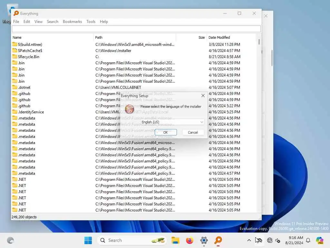
Task: Sort results by Path column header
Action: (x=134, y=37)
